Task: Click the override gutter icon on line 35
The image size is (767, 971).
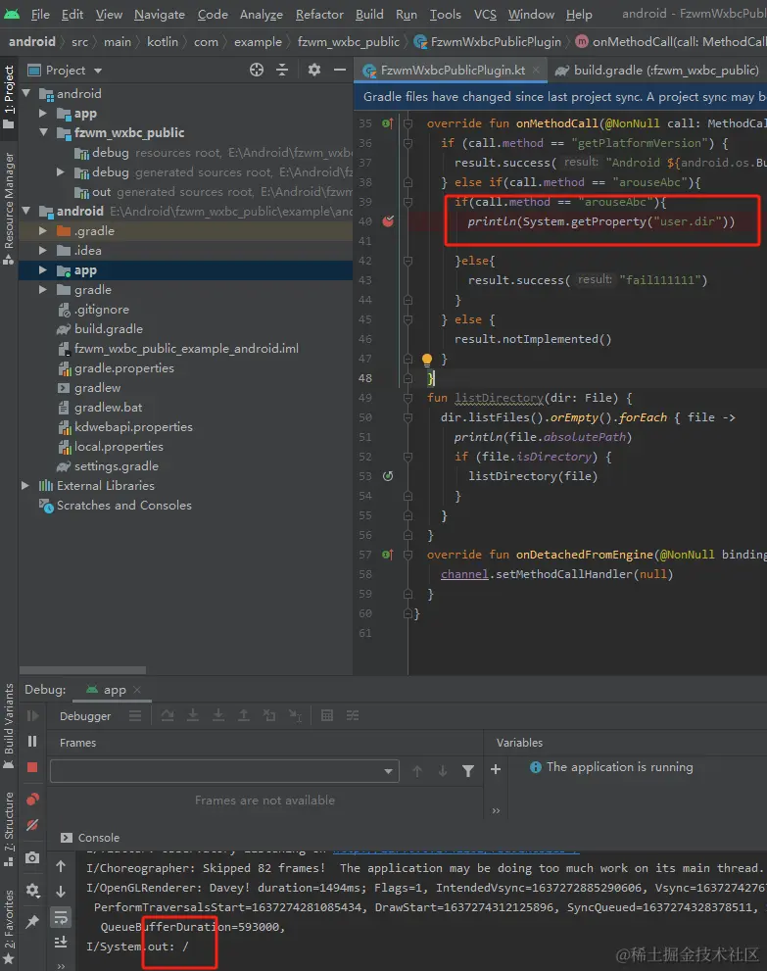Action: (x=388, y=123)
